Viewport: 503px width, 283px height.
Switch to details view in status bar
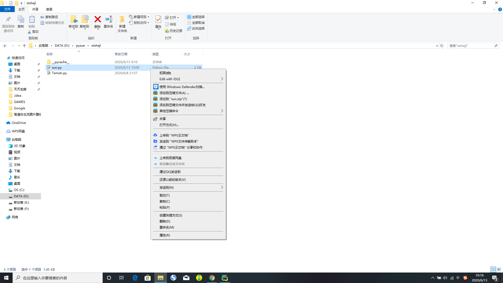[x=493, y=269]
